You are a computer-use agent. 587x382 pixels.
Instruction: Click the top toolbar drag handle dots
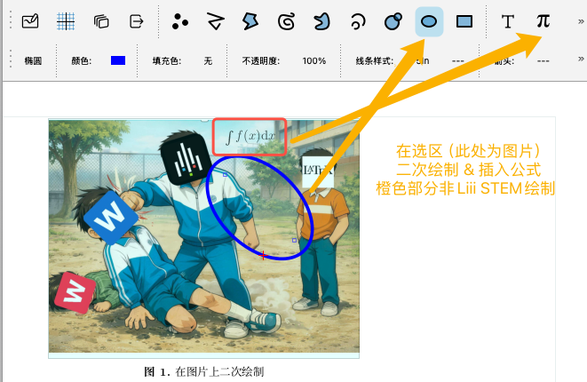click(x=11, y=20)
